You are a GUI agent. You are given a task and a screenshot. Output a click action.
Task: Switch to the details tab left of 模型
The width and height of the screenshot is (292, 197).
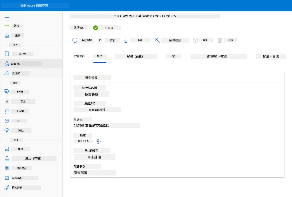(79, 56)
